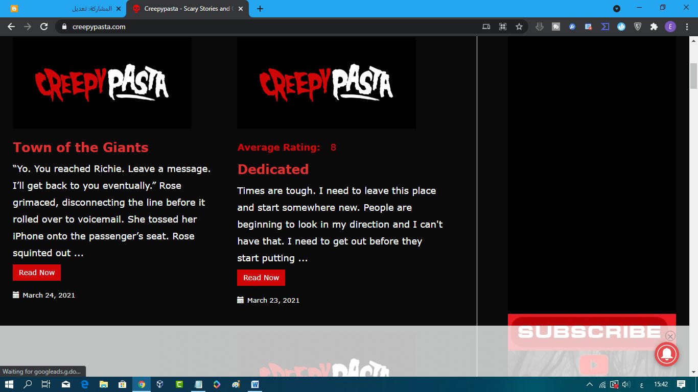Open the Chrome three-dot menu
Viewport: 698px width, 392px height.
coord(687,27)
